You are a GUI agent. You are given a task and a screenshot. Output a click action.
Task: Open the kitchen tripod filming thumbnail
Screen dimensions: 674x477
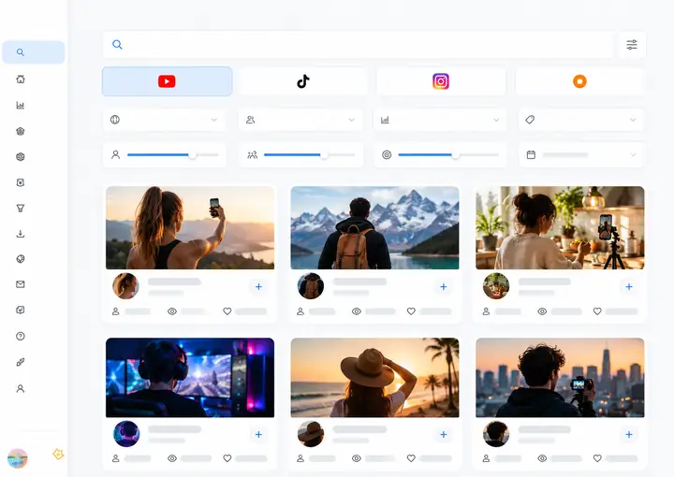pyautogui.click(x=560, y=227)
